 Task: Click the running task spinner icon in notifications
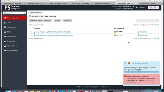tap(125, 63)
